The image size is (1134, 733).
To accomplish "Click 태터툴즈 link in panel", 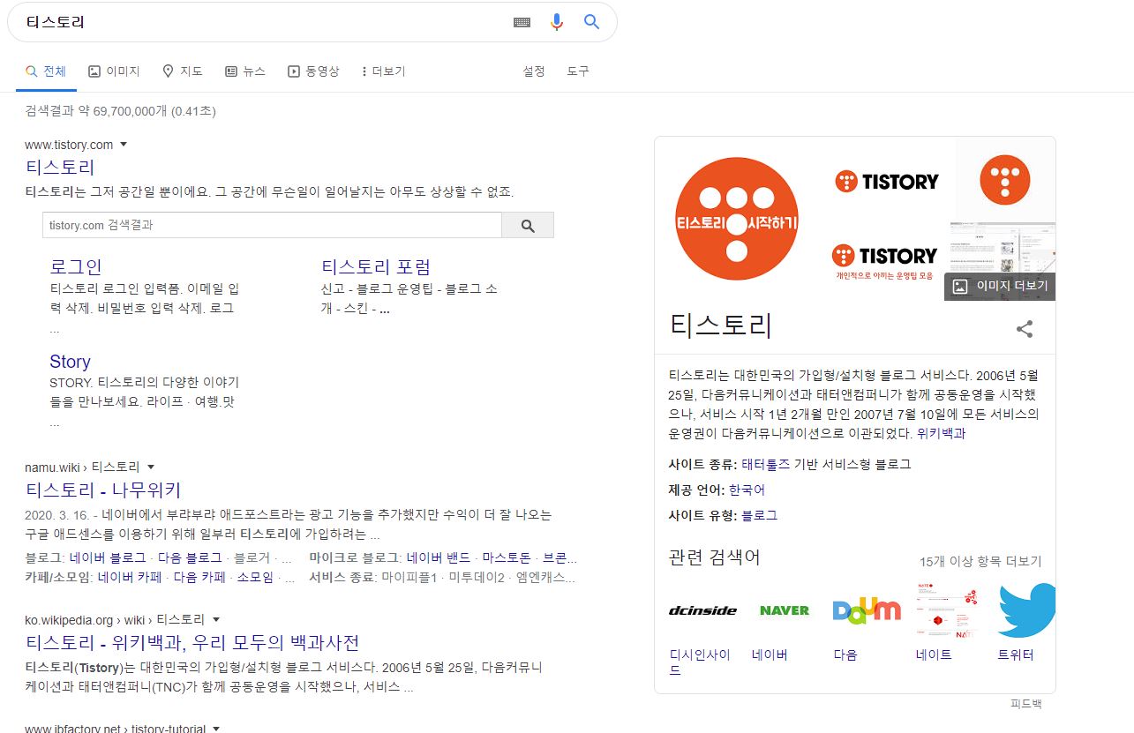I will point(765,464).
